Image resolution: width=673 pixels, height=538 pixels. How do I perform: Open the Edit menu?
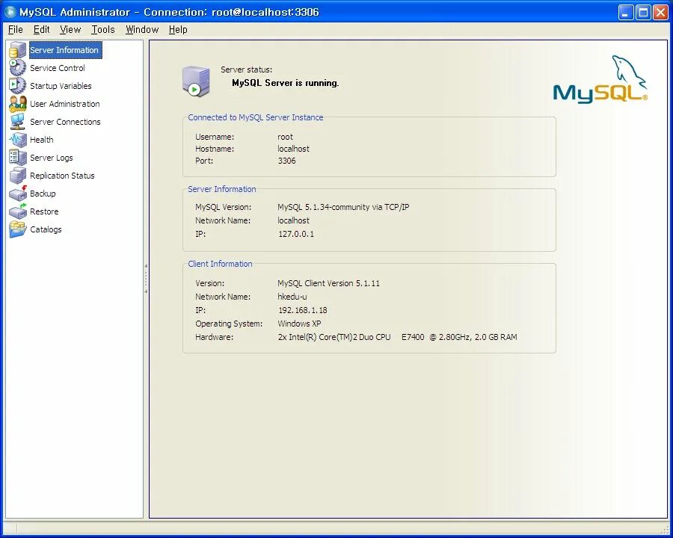pyautogui.click(x=42, y=30)
